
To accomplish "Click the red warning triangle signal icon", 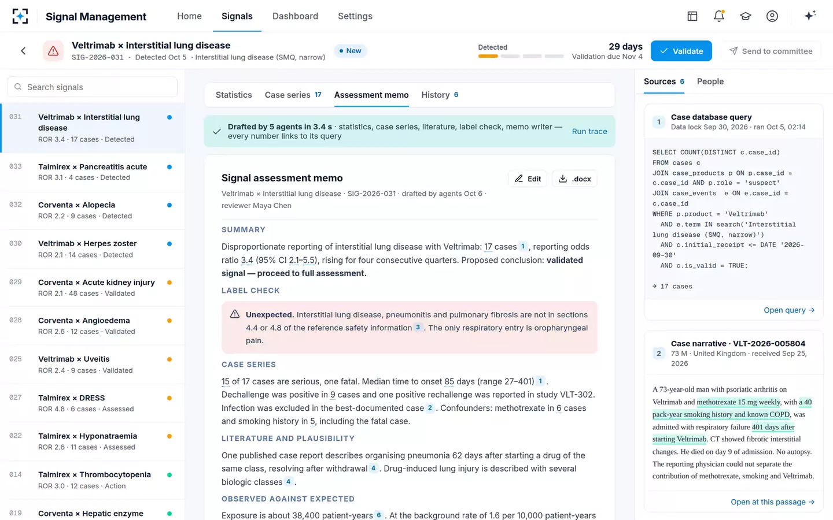I will click(53, 51).
